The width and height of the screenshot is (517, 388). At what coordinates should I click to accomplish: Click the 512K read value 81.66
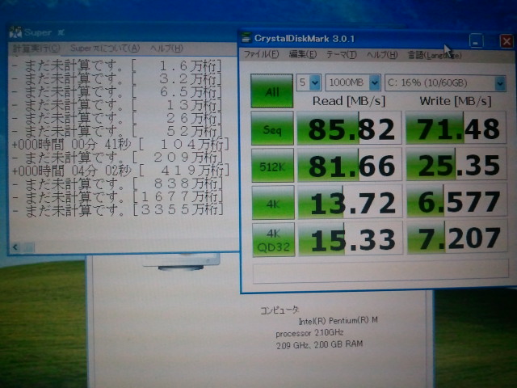coord(350,165)
